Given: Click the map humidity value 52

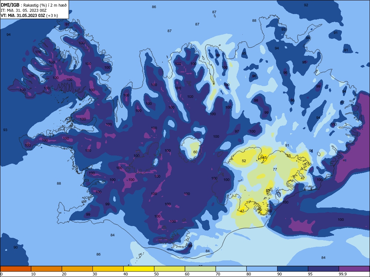Looking at the screenshot, I should click(x=244, y=161).
